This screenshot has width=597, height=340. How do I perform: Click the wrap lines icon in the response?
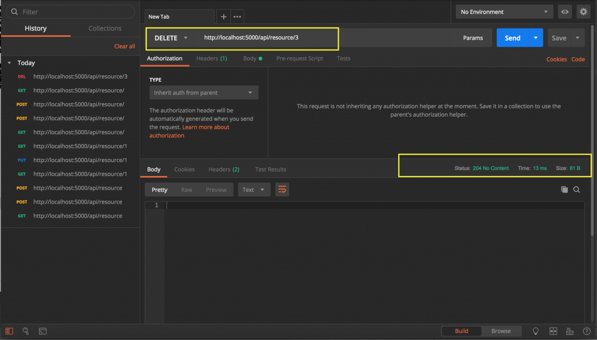click(x=282, y=190)
